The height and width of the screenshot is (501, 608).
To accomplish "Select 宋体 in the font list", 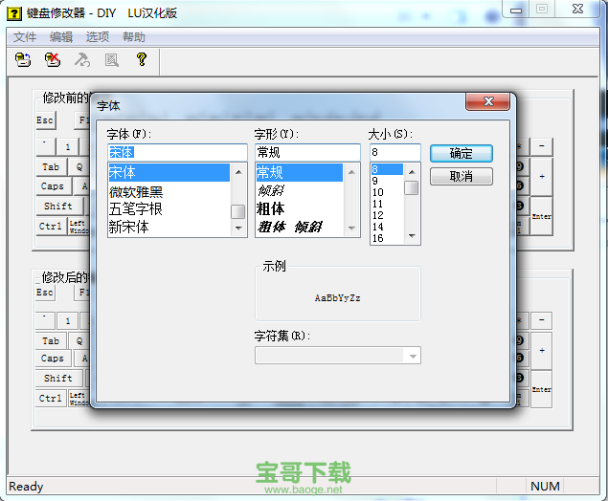I will click(x=169, y=172).
